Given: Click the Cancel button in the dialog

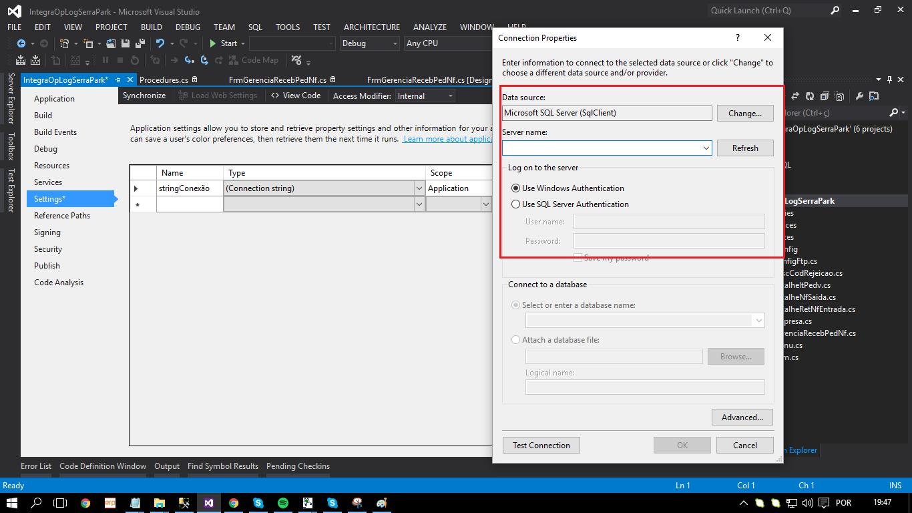Looking at the screenshot, I should (745, 446).
